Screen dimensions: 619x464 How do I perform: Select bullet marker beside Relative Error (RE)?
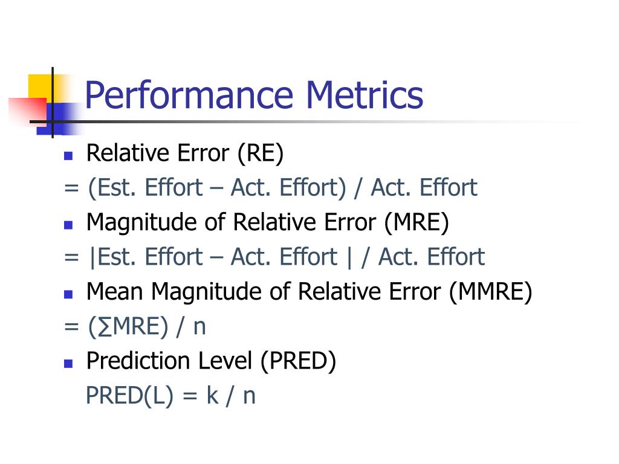(x=68, y=155)
